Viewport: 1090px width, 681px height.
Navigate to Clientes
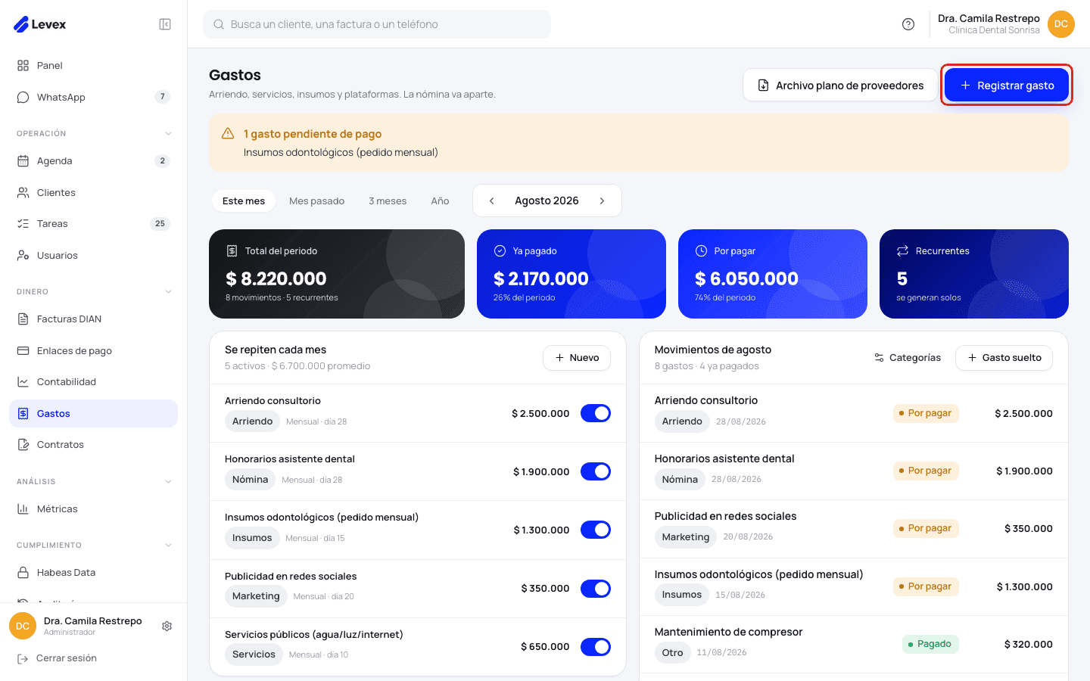click(93, 193)
